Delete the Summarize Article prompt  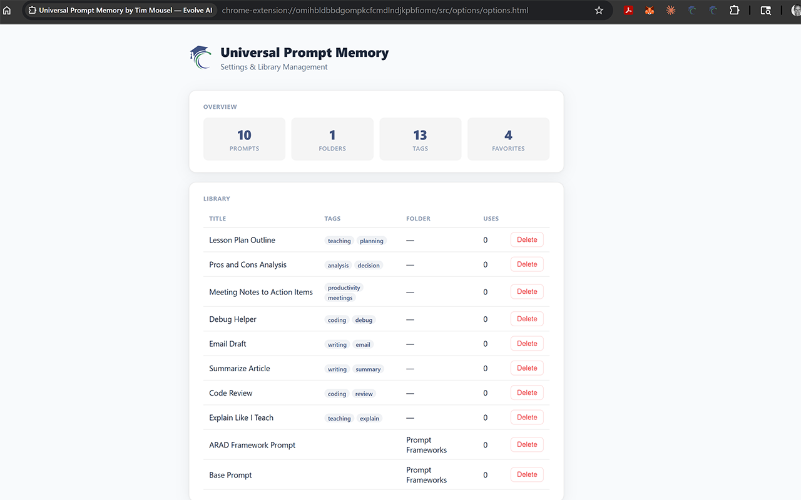pyautogui.click(x=526, y=367)
